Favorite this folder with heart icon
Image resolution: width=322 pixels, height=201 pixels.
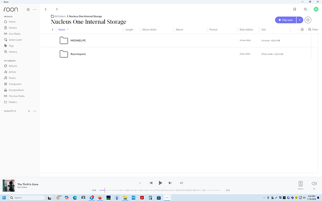pos(308,20)
